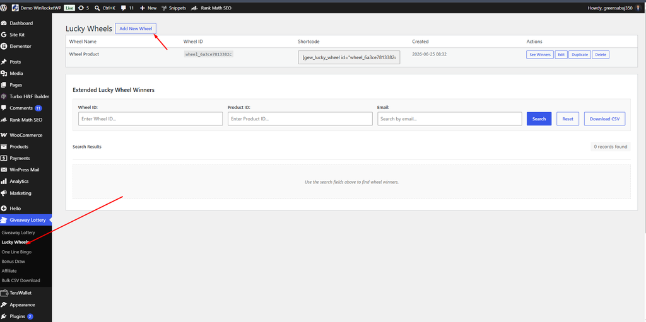Open the TeraWallet menu icon
646x322 pixels.
point(4,293)
